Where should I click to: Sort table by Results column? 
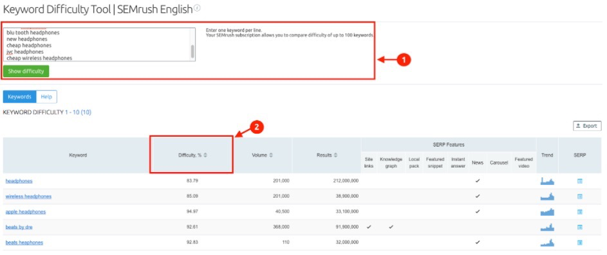click(327, 155)
